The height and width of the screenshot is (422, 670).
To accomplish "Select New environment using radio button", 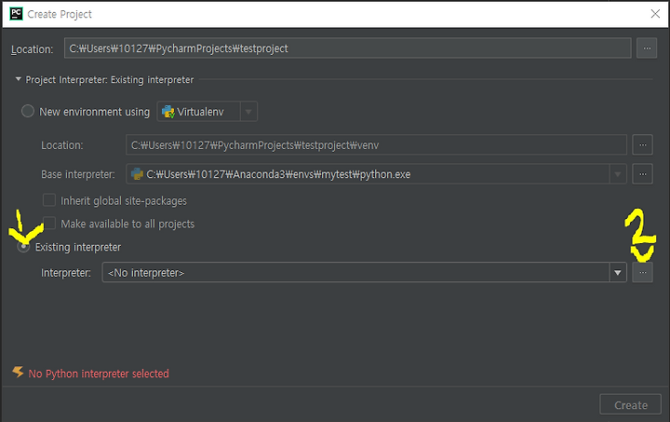I will [28, 111].
